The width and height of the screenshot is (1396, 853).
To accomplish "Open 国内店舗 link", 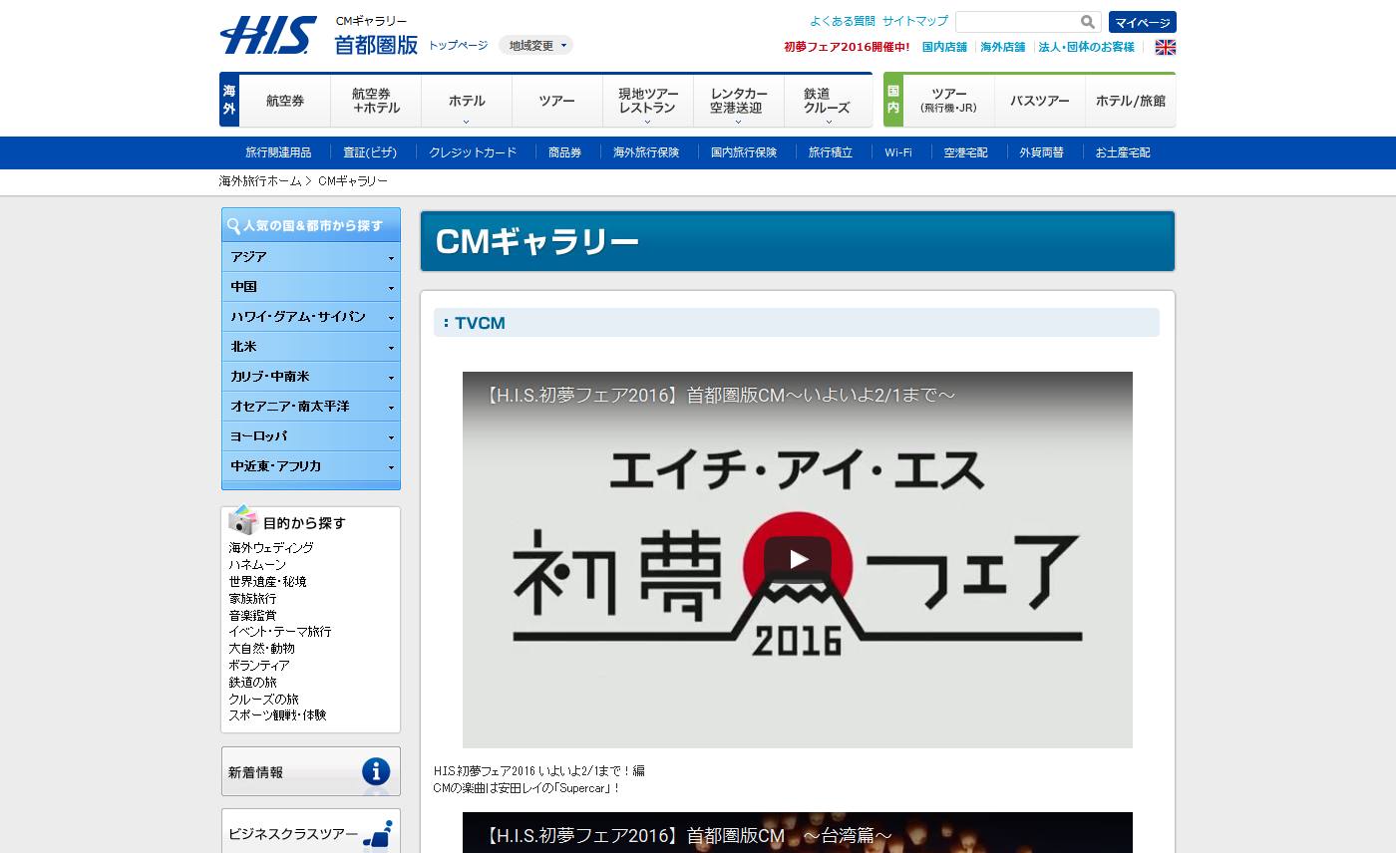I will coord(944,47).
